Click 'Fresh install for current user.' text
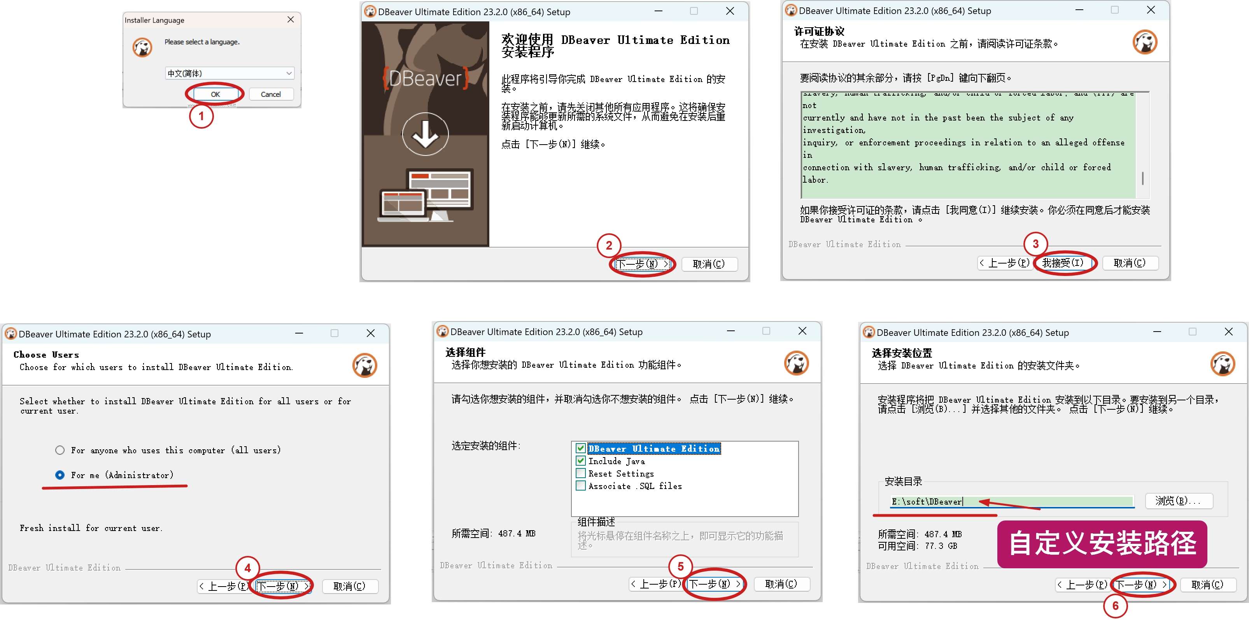 click(x=91, y=528)
